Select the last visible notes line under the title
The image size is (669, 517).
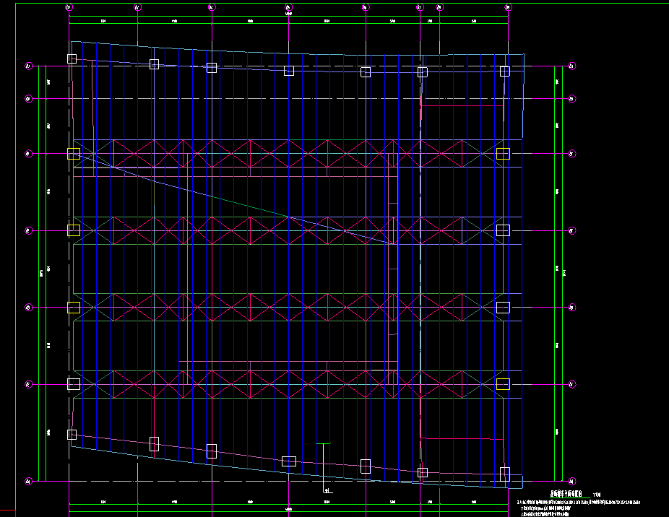(545, 514)
